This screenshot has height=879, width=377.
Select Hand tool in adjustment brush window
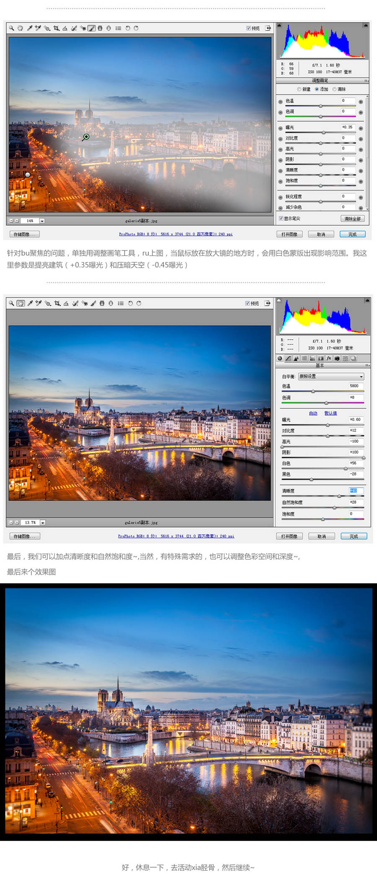[20, 28]
